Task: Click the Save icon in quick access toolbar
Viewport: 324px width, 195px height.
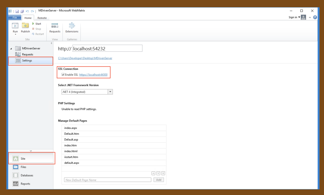Action: [x=17, y=11]
